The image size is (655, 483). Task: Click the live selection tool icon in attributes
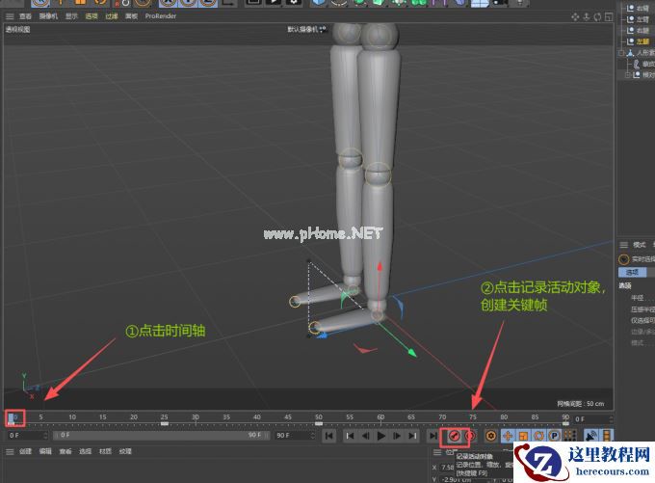(x=623, y=259)
